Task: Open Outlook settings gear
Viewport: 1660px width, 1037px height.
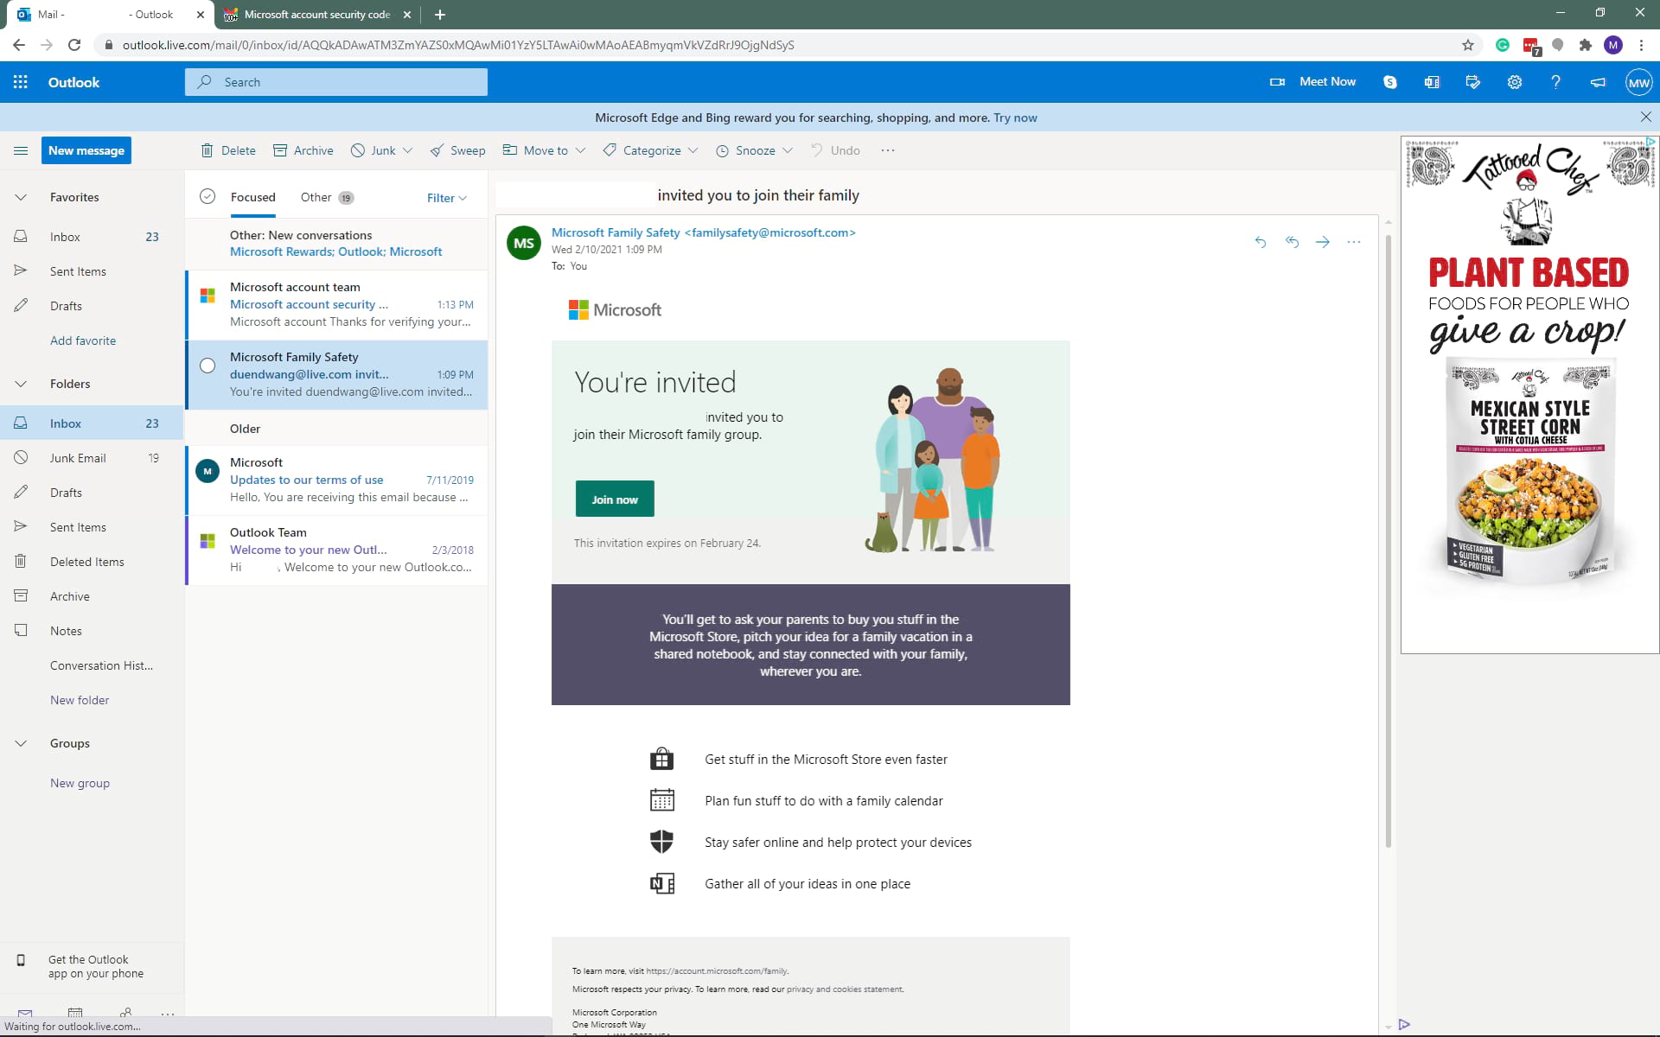Action: [x=1514, y=82]
